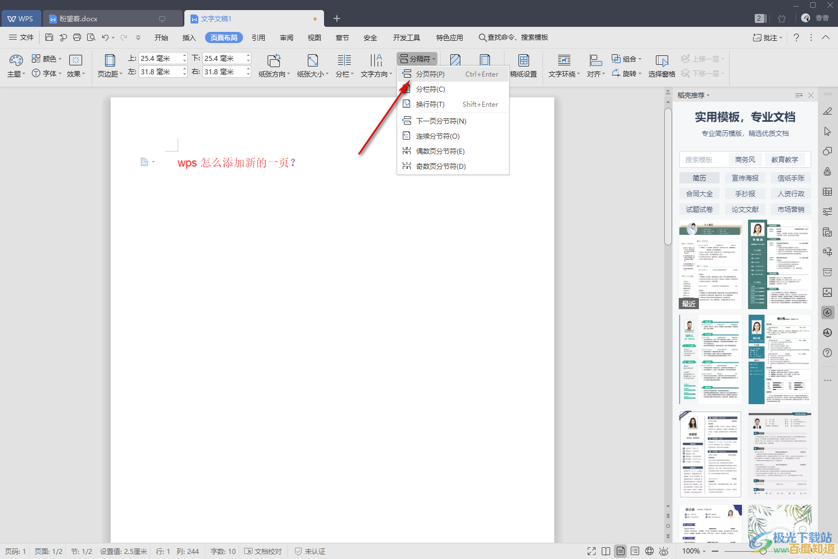Click the text wrapping (文字环绕) icon
The image size is (838, 559).
[564, 60]
